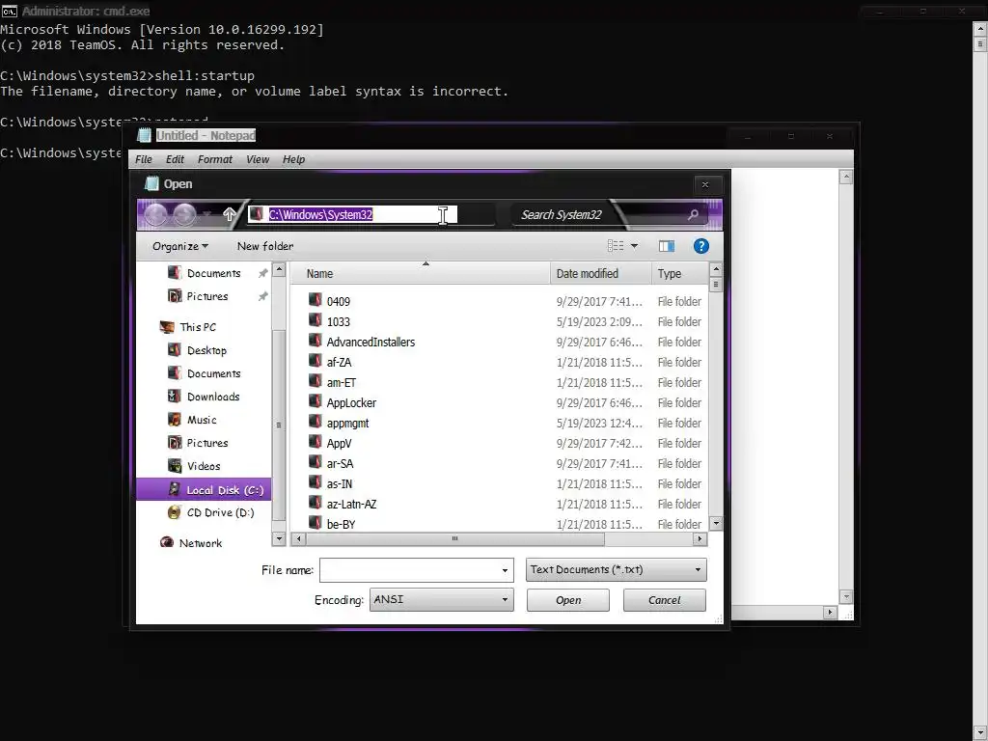Open the Text Documents (*.txt) file type dropdown
This screenshot has width=988, height=741.
point(617,569)
